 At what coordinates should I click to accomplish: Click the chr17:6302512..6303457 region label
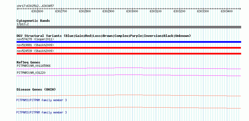(35, 6)
